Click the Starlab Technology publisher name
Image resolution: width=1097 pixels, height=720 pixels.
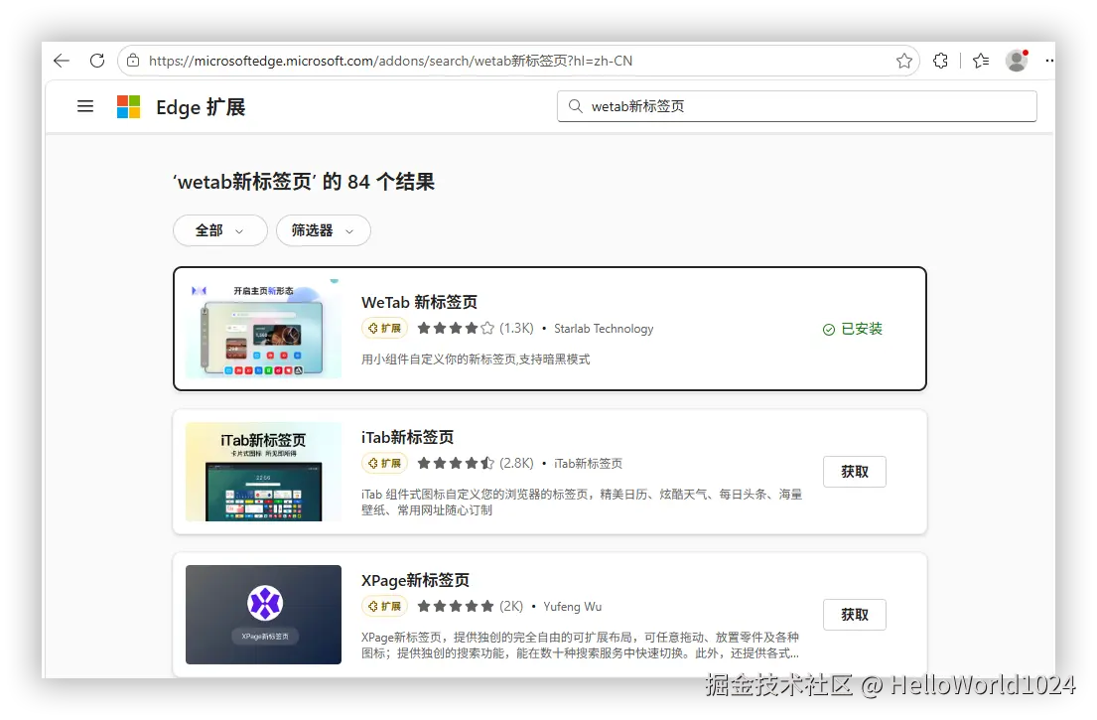click(604, 328)
